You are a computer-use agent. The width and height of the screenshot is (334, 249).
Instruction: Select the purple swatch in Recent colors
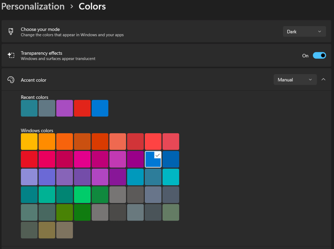pyautogui.click(x=64, y=108)
